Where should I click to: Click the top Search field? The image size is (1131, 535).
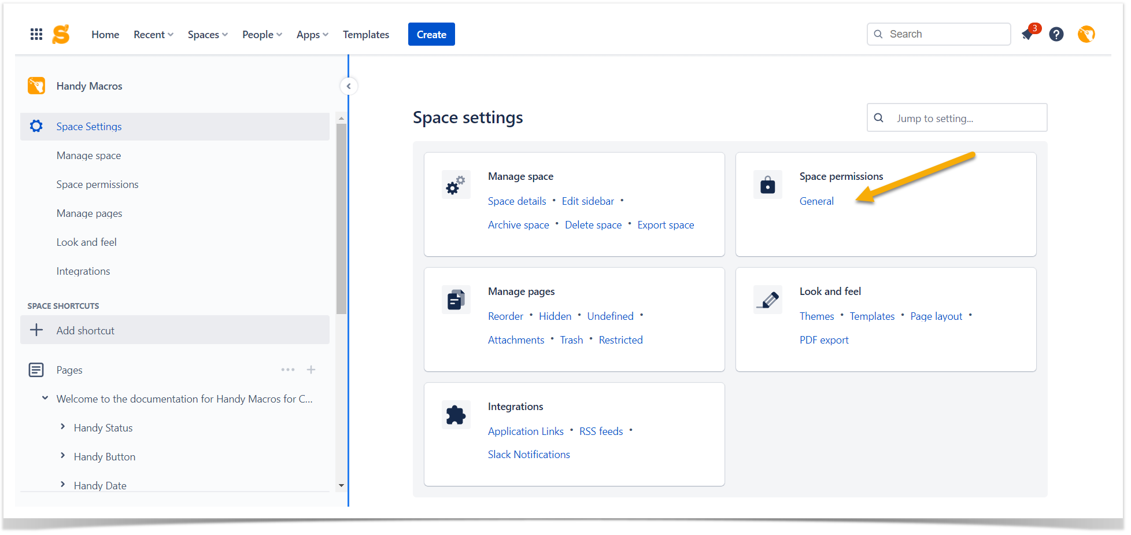[939, 34]
